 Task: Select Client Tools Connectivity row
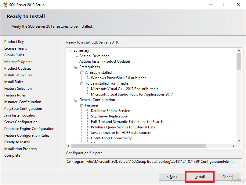pos(111,138)
